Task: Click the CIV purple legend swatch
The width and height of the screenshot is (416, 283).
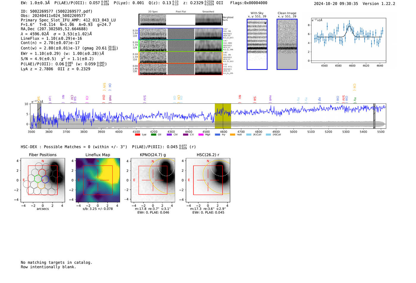Action: pyautogui.click(x=169, y=135)
